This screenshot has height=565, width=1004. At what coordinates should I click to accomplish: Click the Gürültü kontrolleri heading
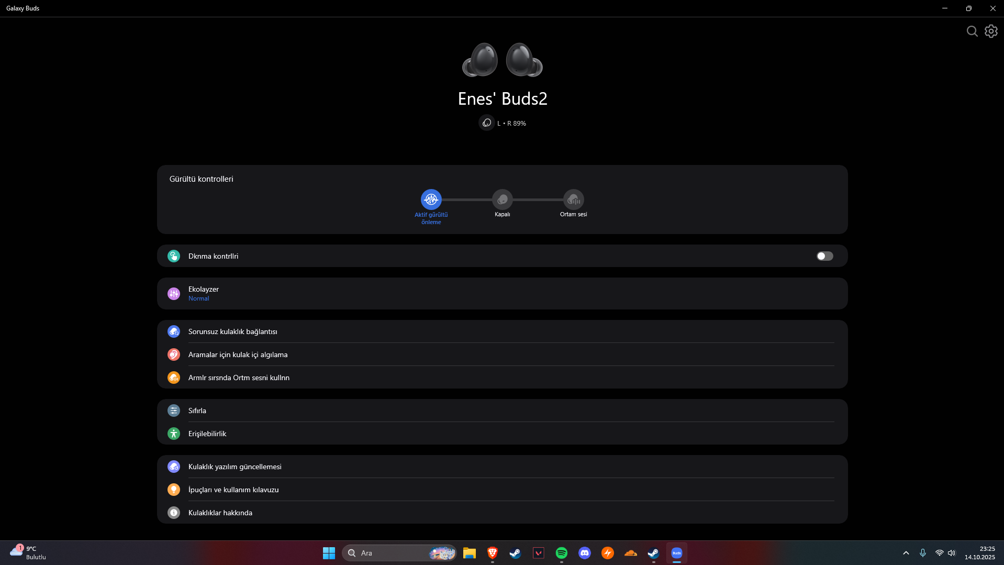click(x=202, y=179)
